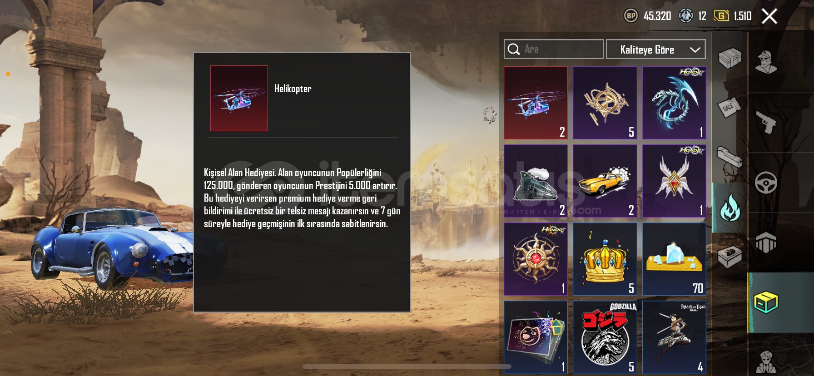This screenshot has height=376, width=814.
Task: Switch to the flame popularity tab
Action: pyautogui.click(x=730, y=208)
